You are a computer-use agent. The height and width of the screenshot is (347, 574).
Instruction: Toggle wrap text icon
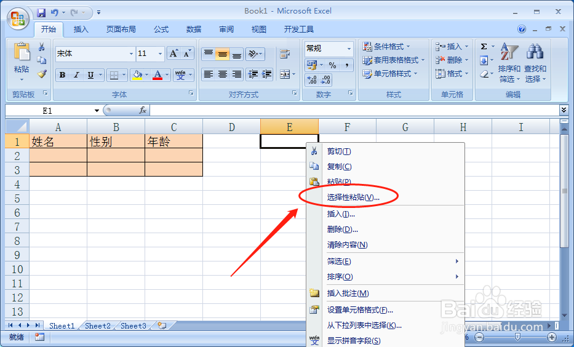(x=285, y=54)
